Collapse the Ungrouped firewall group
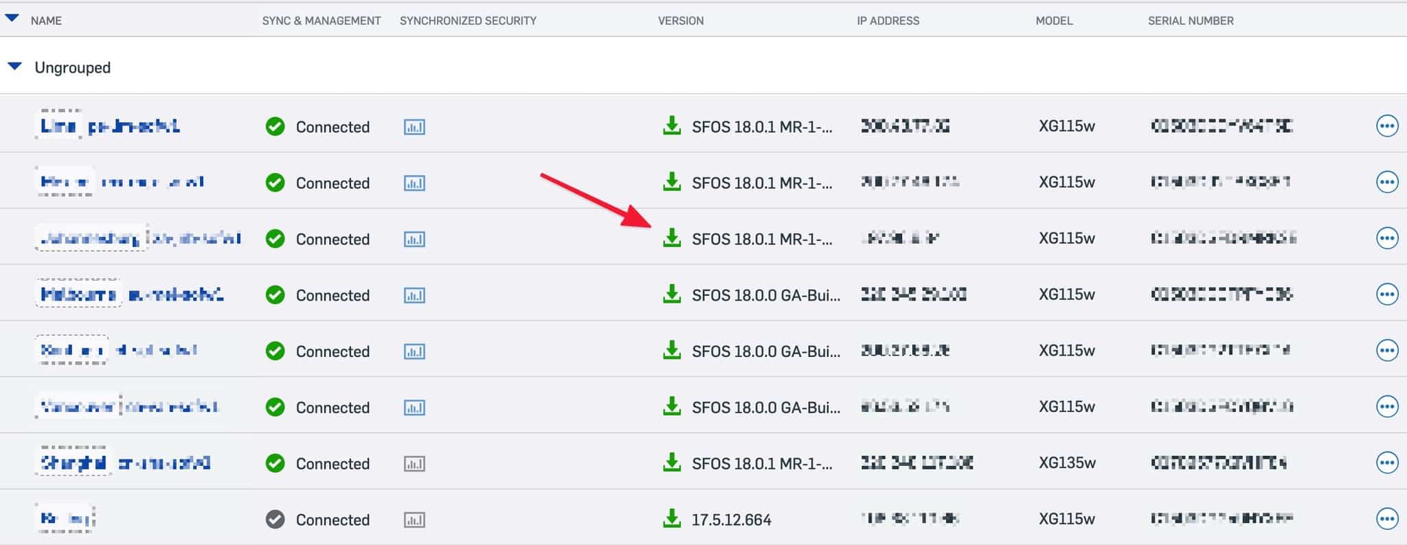Screen dimensions: 1407x545 click(x=14, y=67)
